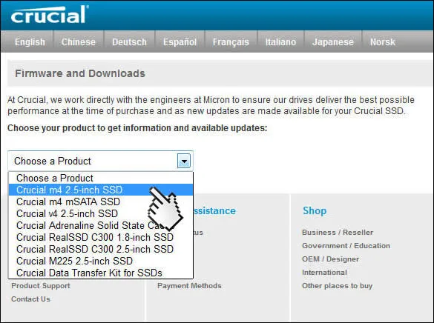Image resolution: width=434 pixels, height=323 pixels.
Task: Click the Crucial logo
Action: click(50, 14)
